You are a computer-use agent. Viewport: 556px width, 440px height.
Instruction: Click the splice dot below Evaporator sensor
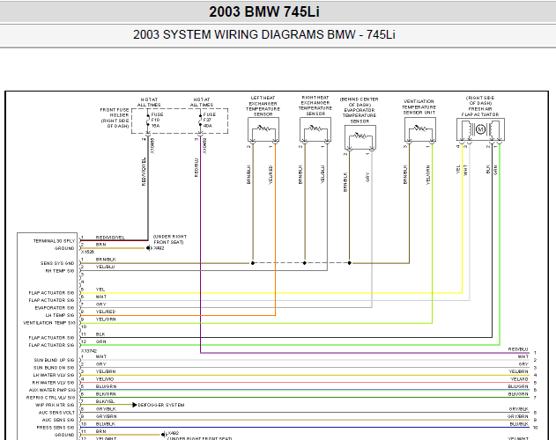pos(350,263)
